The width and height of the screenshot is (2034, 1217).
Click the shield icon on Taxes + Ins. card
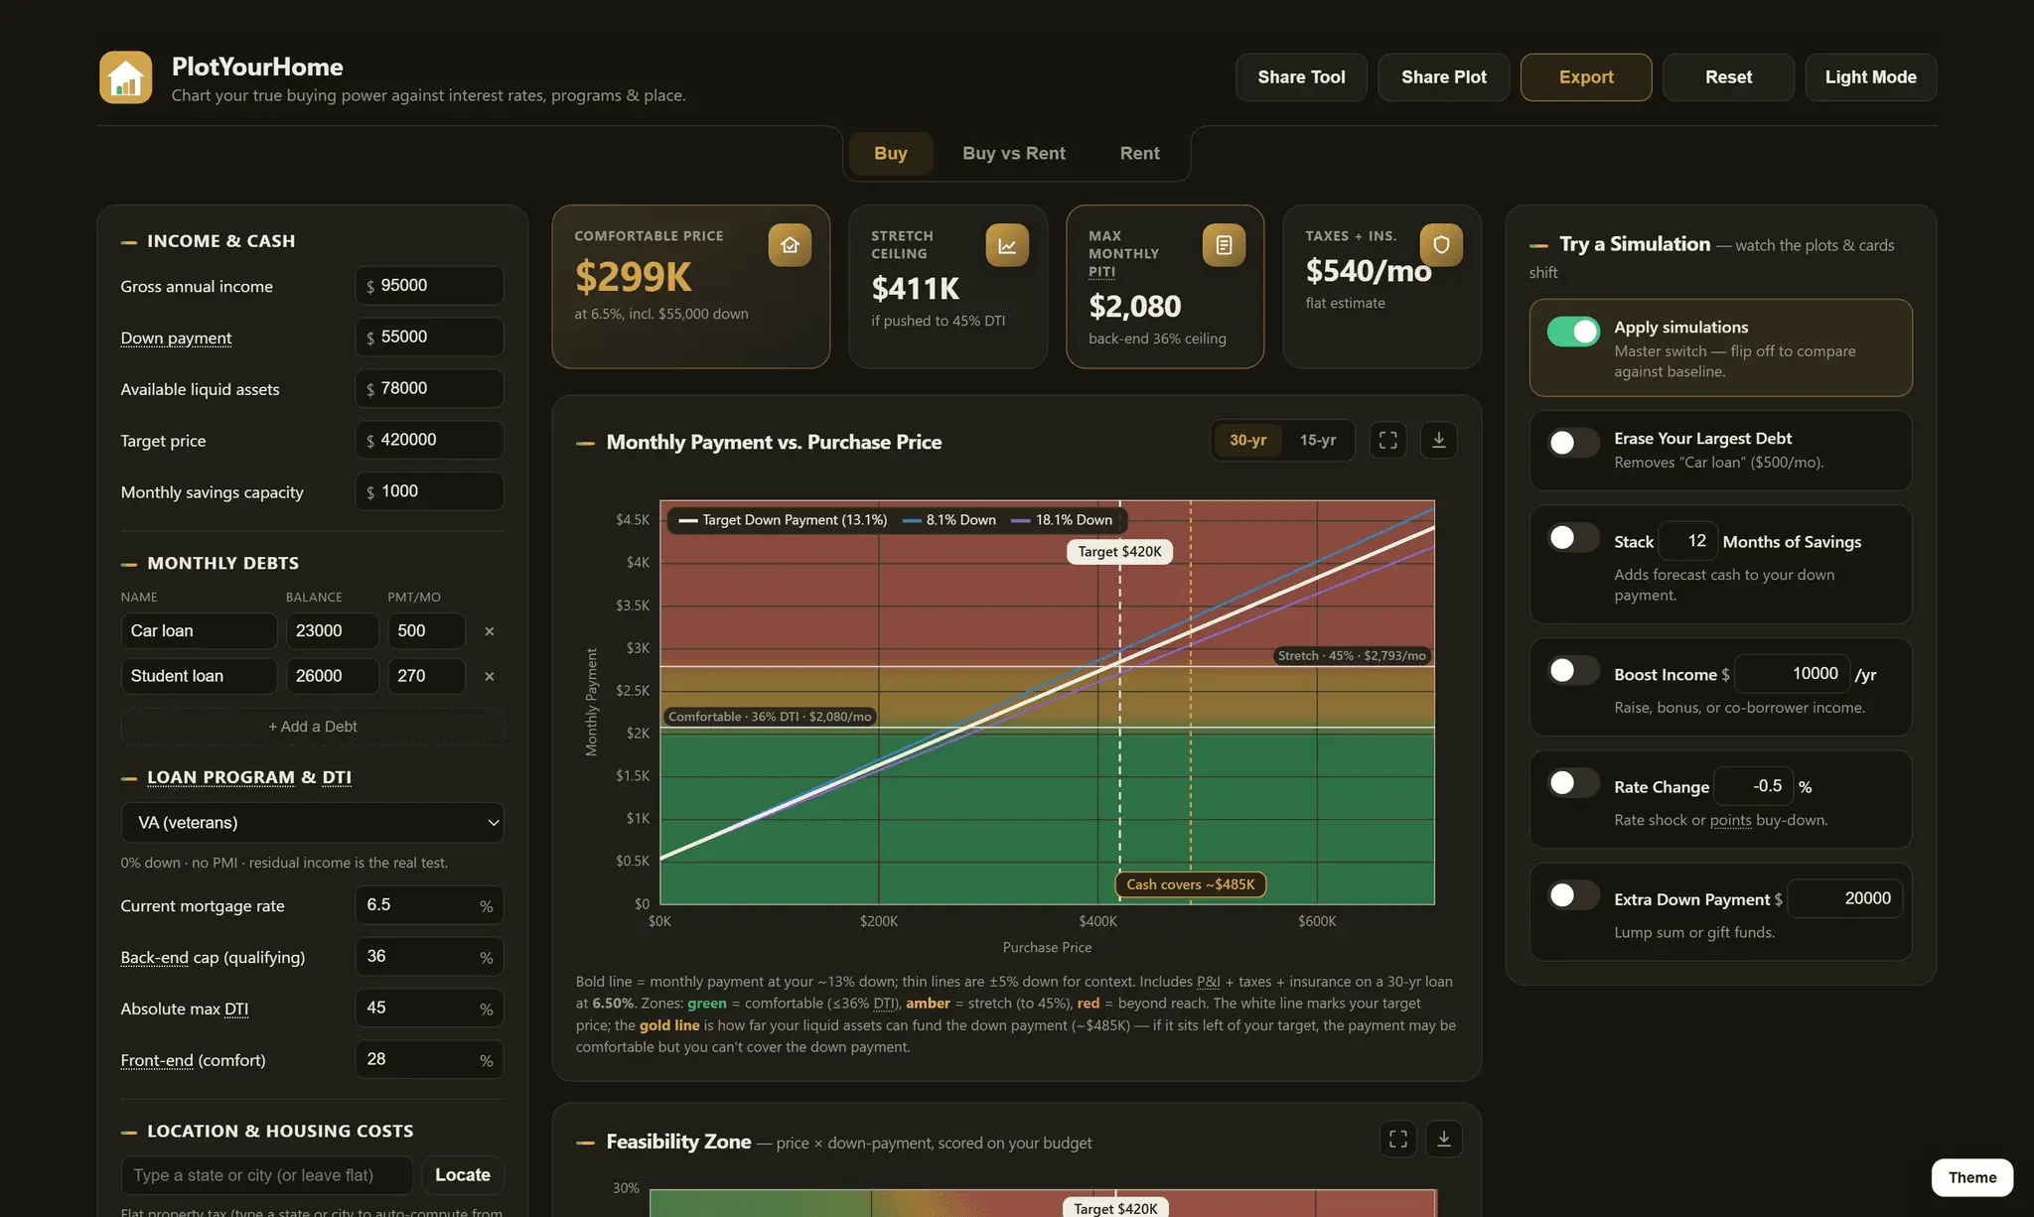[1441, 245]
